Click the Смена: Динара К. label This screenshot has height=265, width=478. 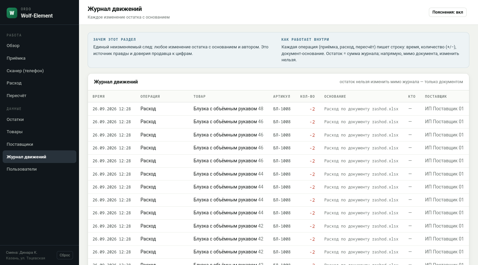22,252
